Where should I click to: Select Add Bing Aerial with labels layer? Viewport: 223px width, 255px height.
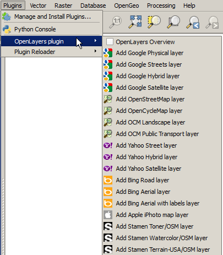[x=157, y=203]
